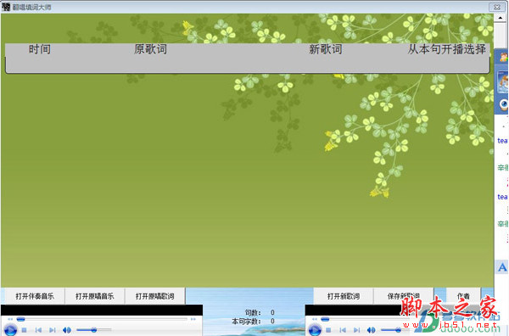Click the 新歌词 column header
The height and width of the screenshot is (336, 509).
click(325, 49)
